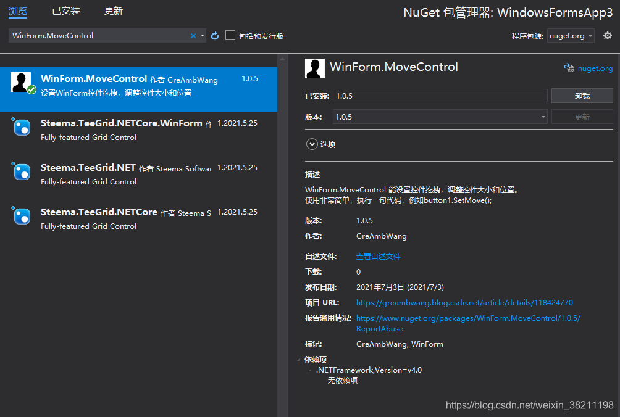Click the package avatar in the details header

pos(315,68)
